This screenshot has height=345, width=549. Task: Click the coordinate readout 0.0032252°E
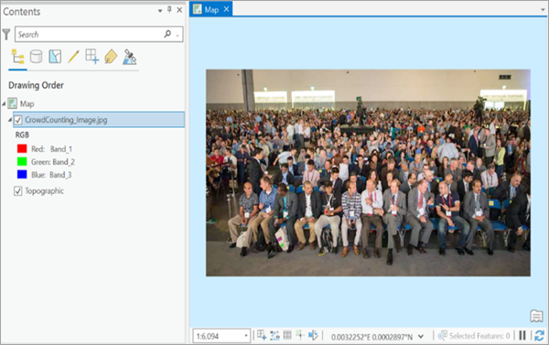351,337
